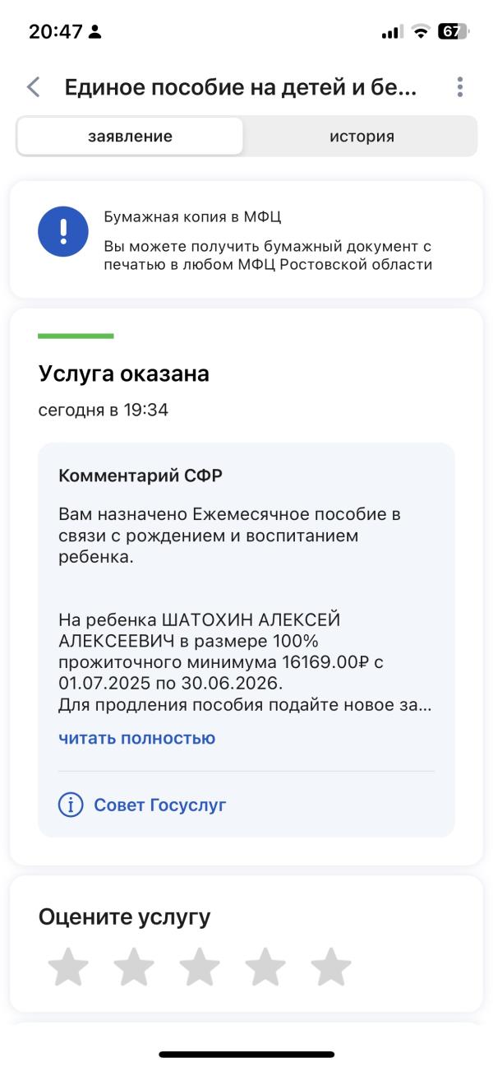This screenshot has width=493, height=1067.
Task: Rate the service one star
Action: tap(68, 967)
